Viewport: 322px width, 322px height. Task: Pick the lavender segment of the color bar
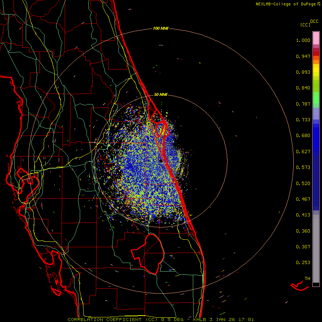[x=316, y=114]
